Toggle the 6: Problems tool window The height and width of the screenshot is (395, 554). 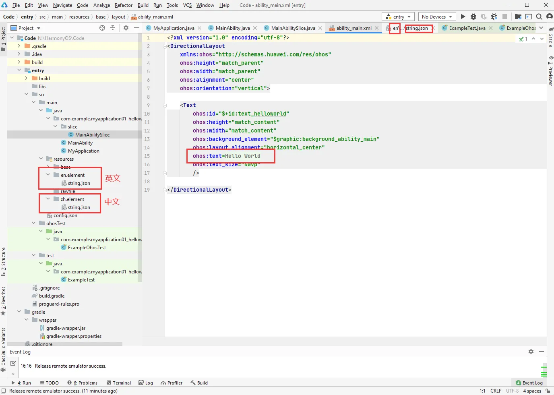(x=82, y=383)
